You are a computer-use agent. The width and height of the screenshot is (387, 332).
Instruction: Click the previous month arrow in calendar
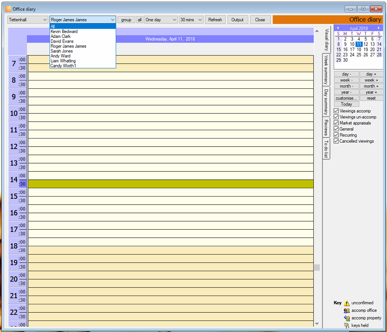[338, 28]
